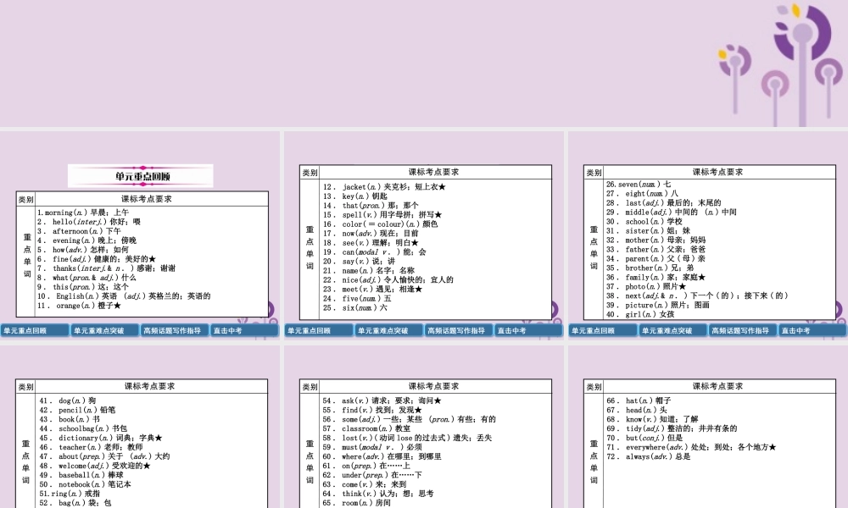
Task: Click 直击中考 button under the seven word list
Action: coord(812,330)
